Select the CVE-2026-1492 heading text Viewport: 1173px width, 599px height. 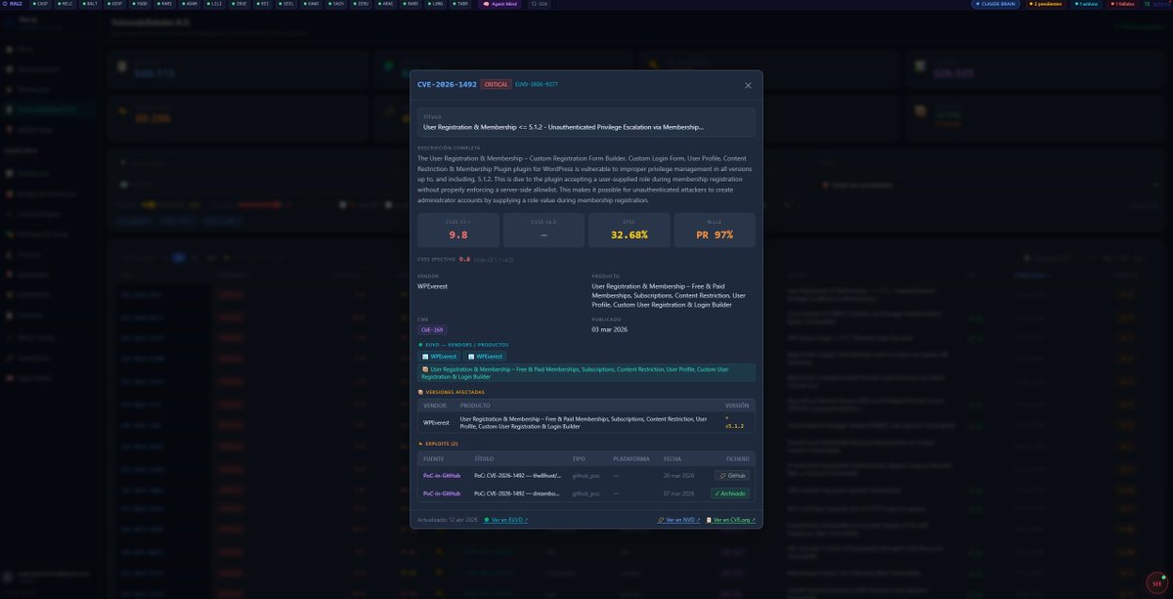click(x=447, y=85)
